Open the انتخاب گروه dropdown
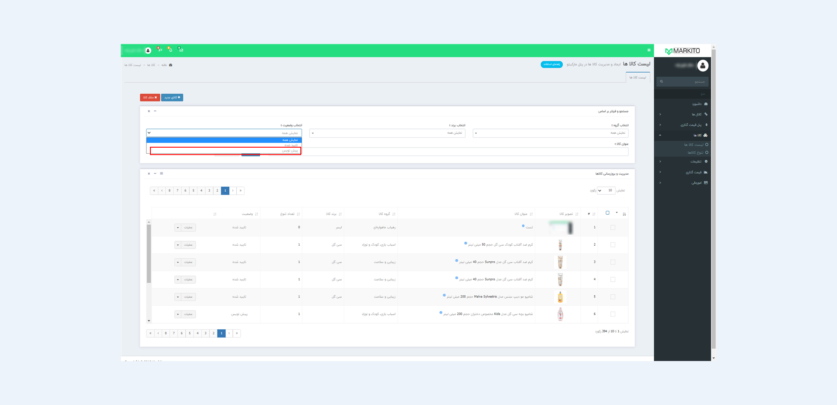The width and height of the screenshot is (837, 405). click(x=551, y=133)
